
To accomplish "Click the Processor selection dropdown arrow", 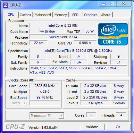I will pyautogui.click(x=61, y=116).
